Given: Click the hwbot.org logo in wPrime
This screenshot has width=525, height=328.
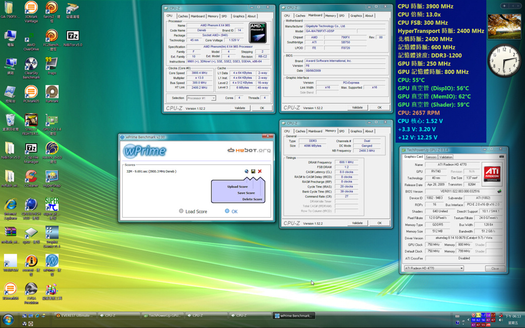Looking at the screenshot, I should point(249,150).
